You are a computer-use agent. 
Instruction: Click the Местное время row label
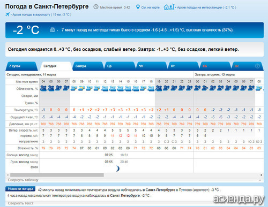pyautogui.click(x=27, y=82)
